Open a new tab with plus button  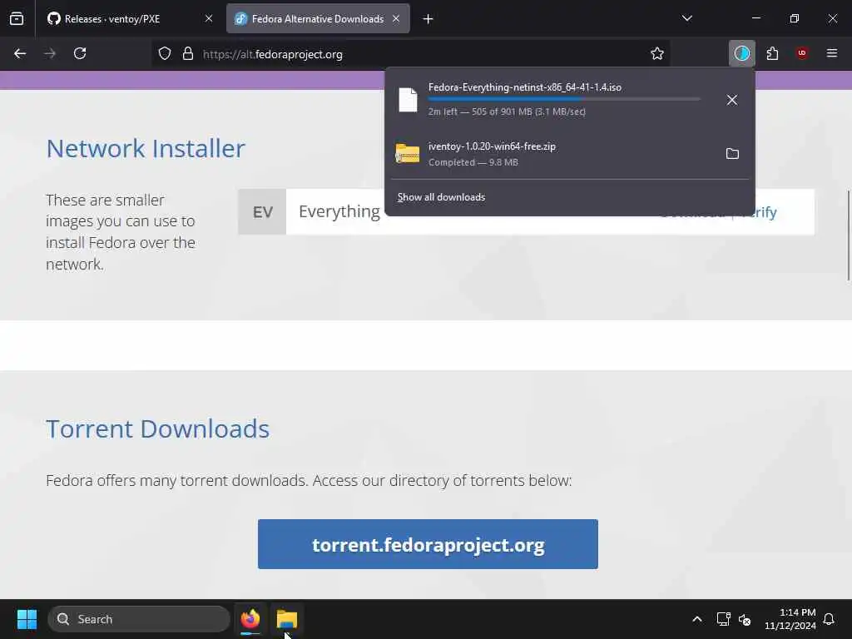click(428, 19)
